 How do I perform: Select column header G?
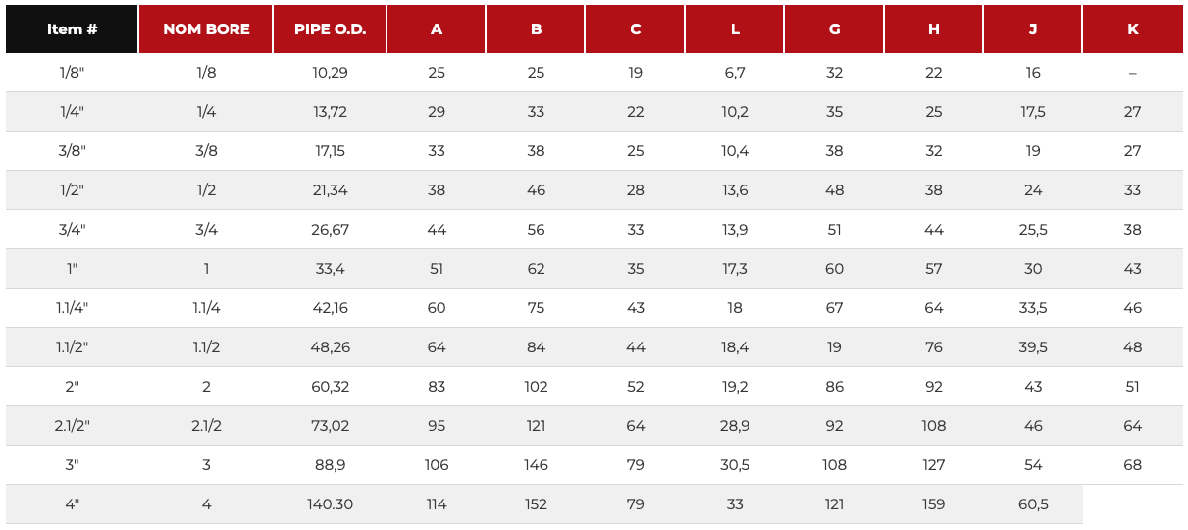834,29
